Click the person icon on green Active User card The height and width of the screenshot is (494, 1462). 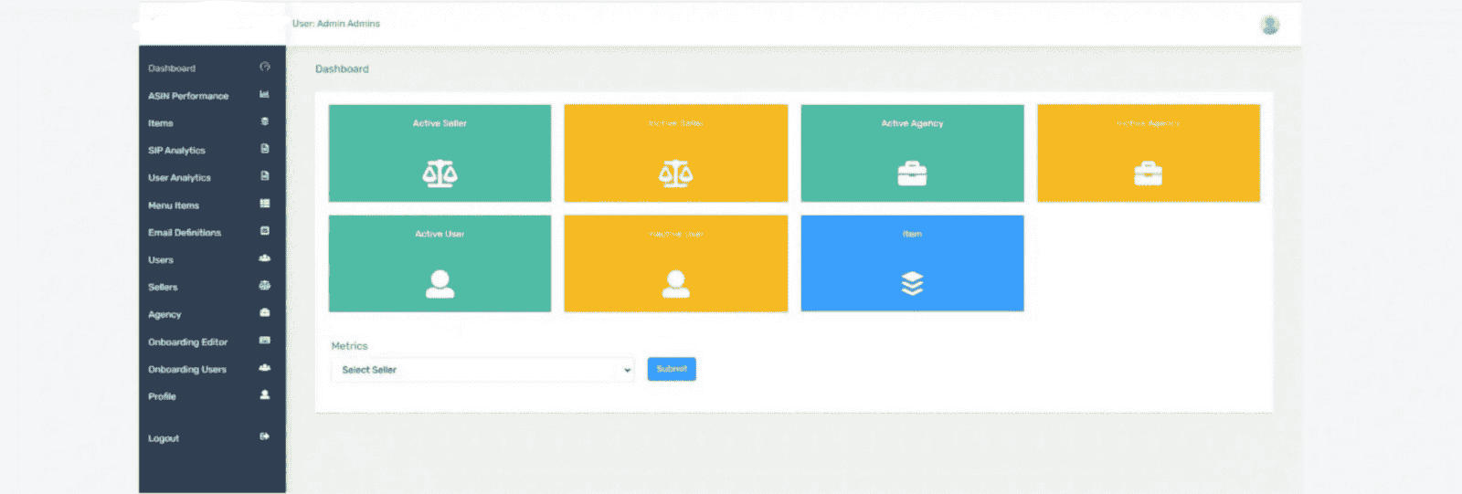[440, 284]
